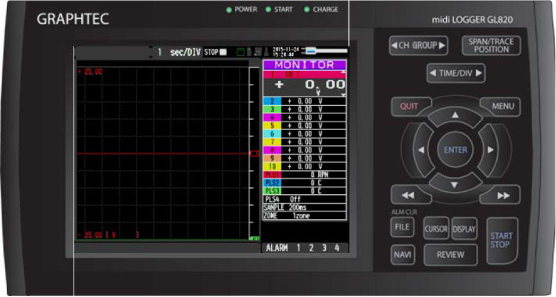Viewport: 556px width, 297px height.
Task: Click the date and time readout
Action: pyautogui.click(x=286, y=52)
